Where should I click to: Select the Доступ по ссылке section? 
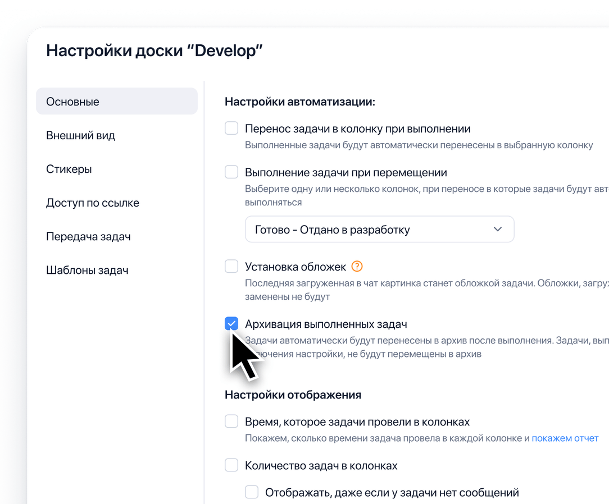(x=92, y=203)
